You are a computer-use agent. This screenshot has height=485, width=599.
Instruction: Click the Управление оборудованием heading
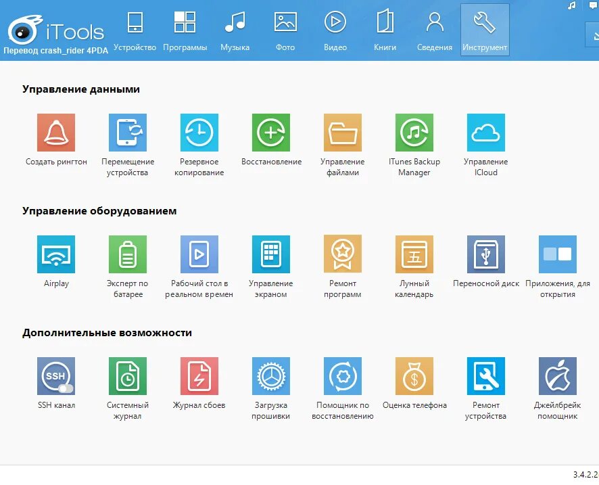(x=99, y=211)
